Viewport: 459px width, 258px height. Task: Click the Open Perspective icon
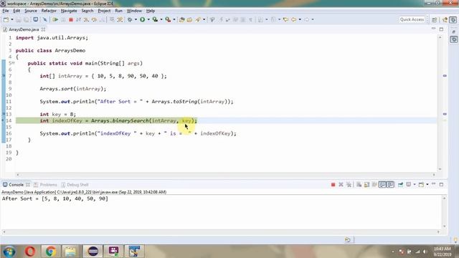click(x=434, y=19)
